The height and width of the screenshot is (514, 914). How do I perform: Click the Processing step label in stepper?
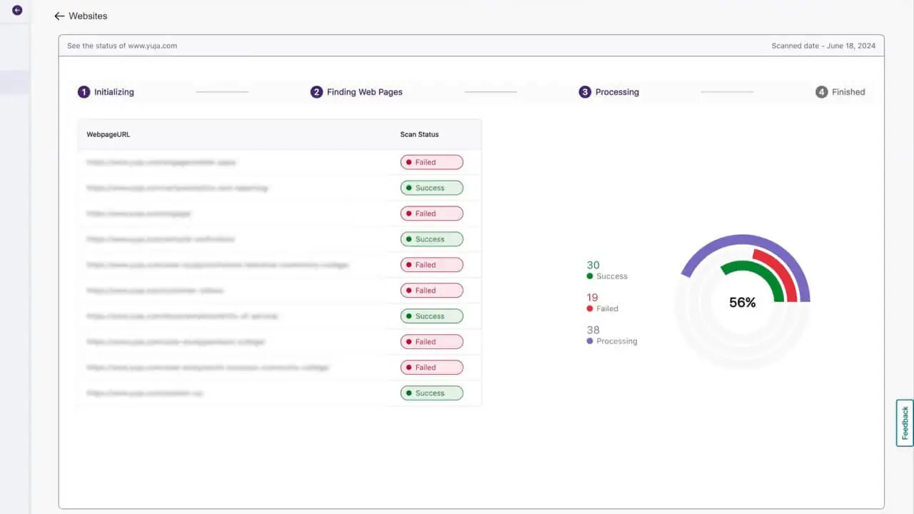[617, 92]
